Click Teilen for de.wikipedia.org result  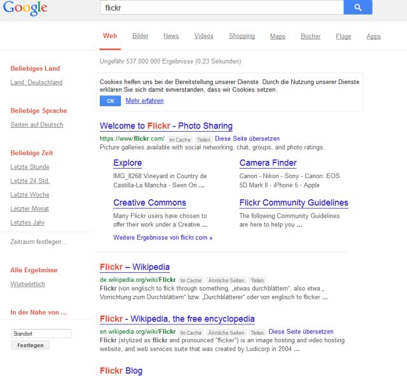[x=257, y=281]
